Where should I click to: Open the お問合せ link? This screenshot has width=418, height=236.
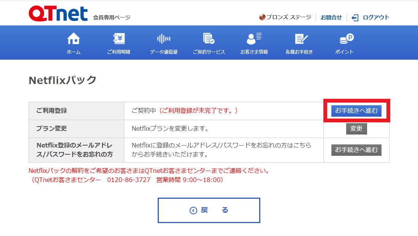[331, 17]
